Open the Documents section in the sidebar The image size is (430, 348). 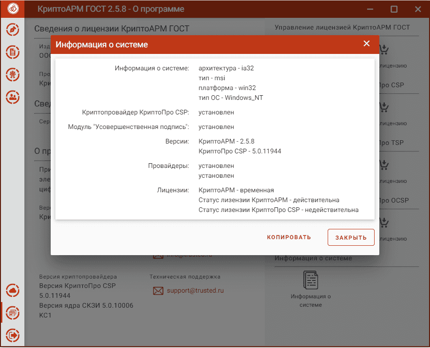[13, 52]
